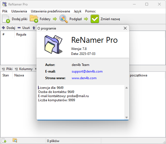Click the ReNamer folder logo in dialog
Viewport: 166px width, 144px height.
(x=53, y=44)
